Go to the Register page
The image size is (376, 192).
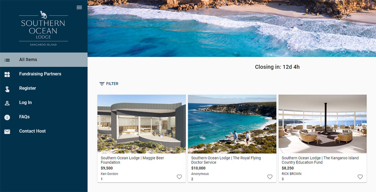click(44, 88)
